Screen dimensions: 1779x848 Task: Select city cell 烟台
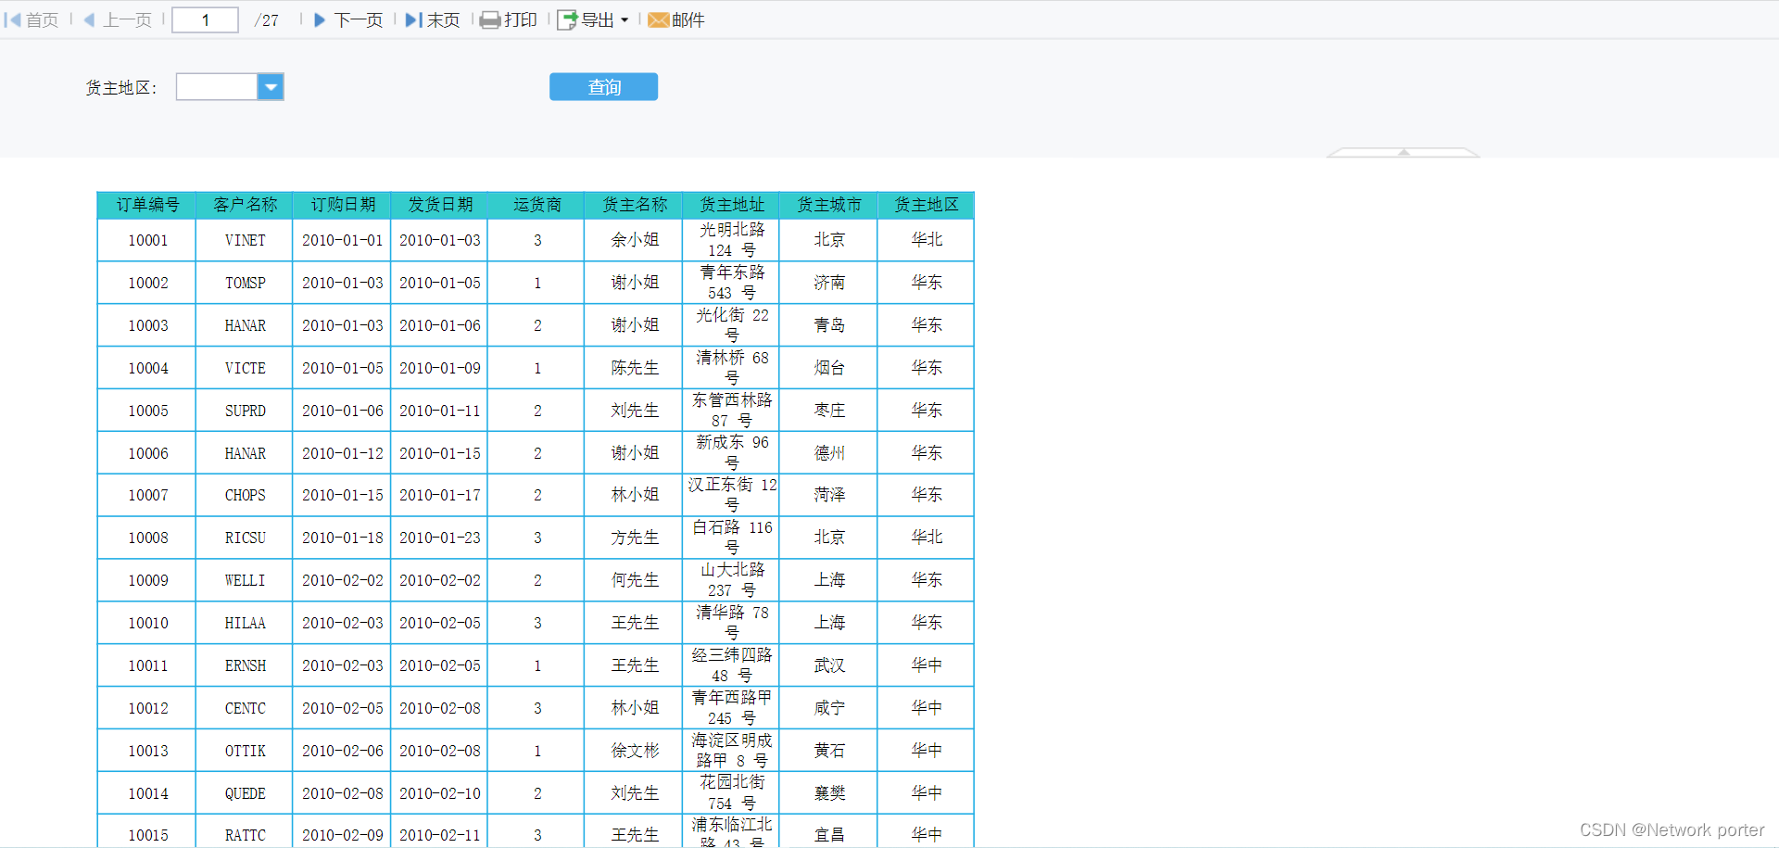[829, 368]
